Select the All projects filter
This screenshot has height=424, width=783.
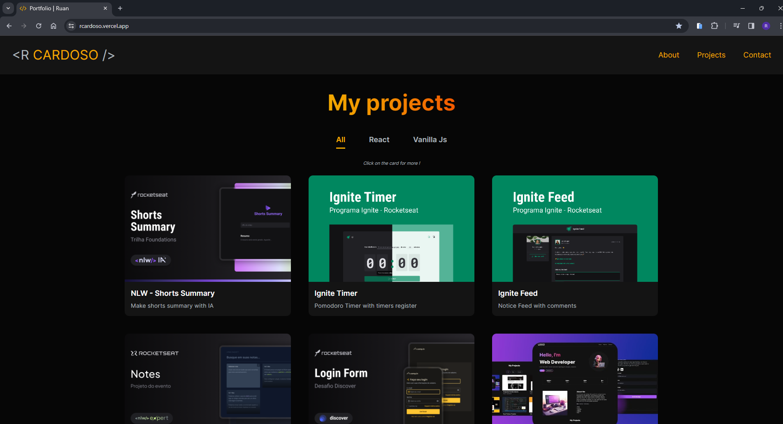(341, 140)
